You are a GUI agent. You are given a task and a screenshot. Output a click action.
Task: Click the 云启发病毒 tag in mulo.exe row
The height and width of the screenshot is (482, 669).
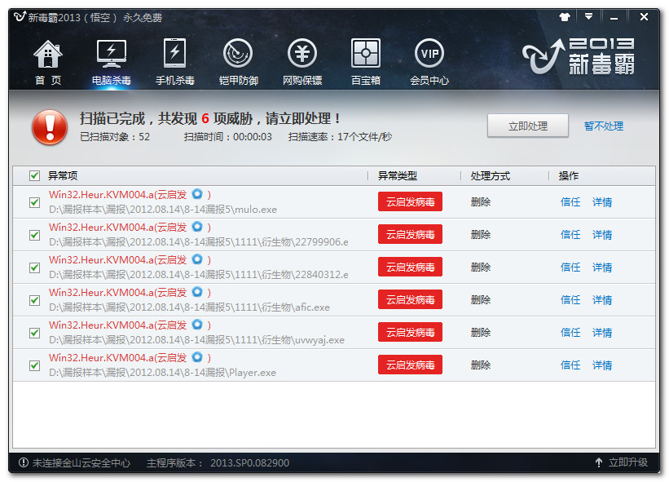pyautogui.click(x=410, y=201)
